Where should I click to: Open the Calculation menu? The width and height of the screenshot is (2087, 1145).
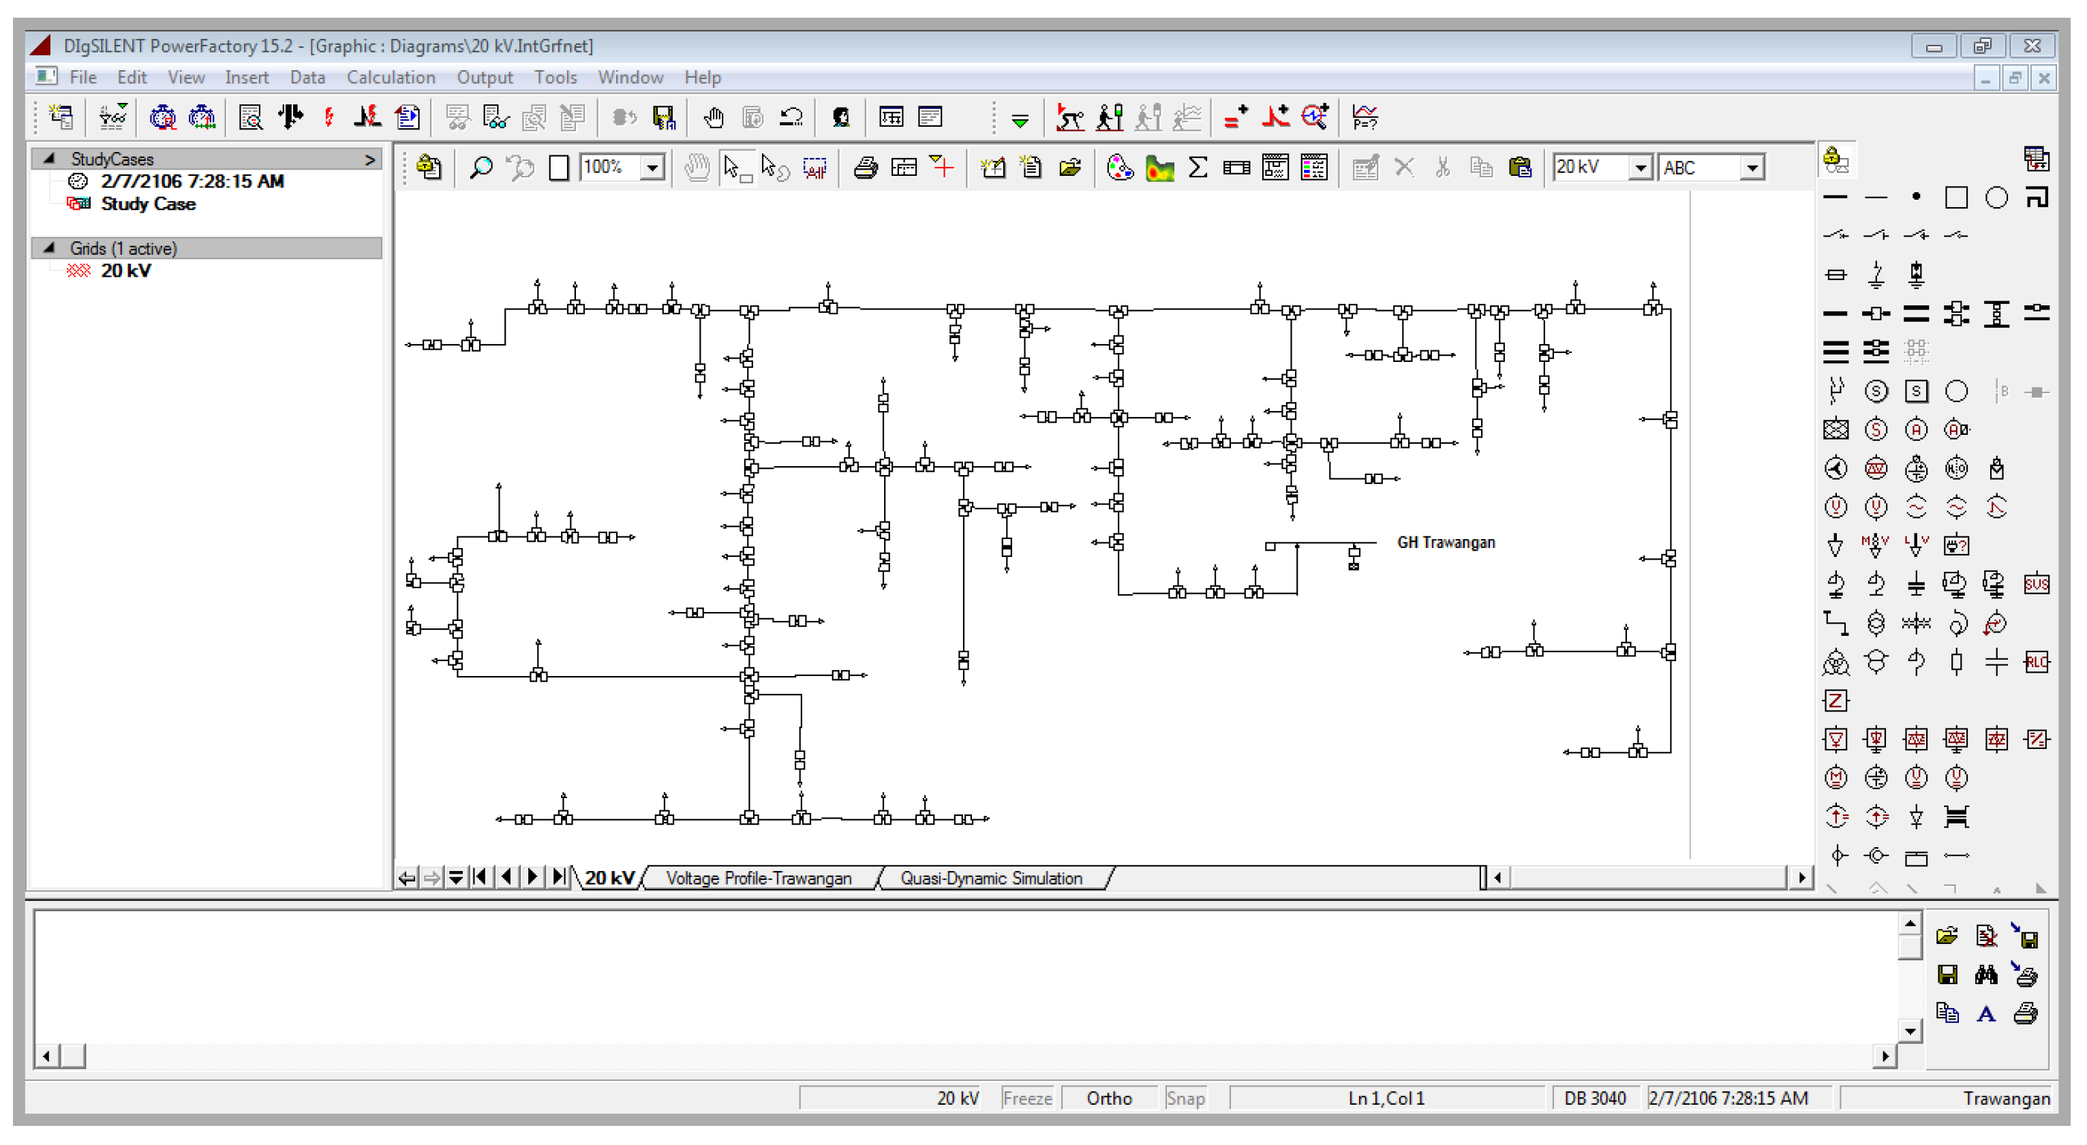coord(391,77)
